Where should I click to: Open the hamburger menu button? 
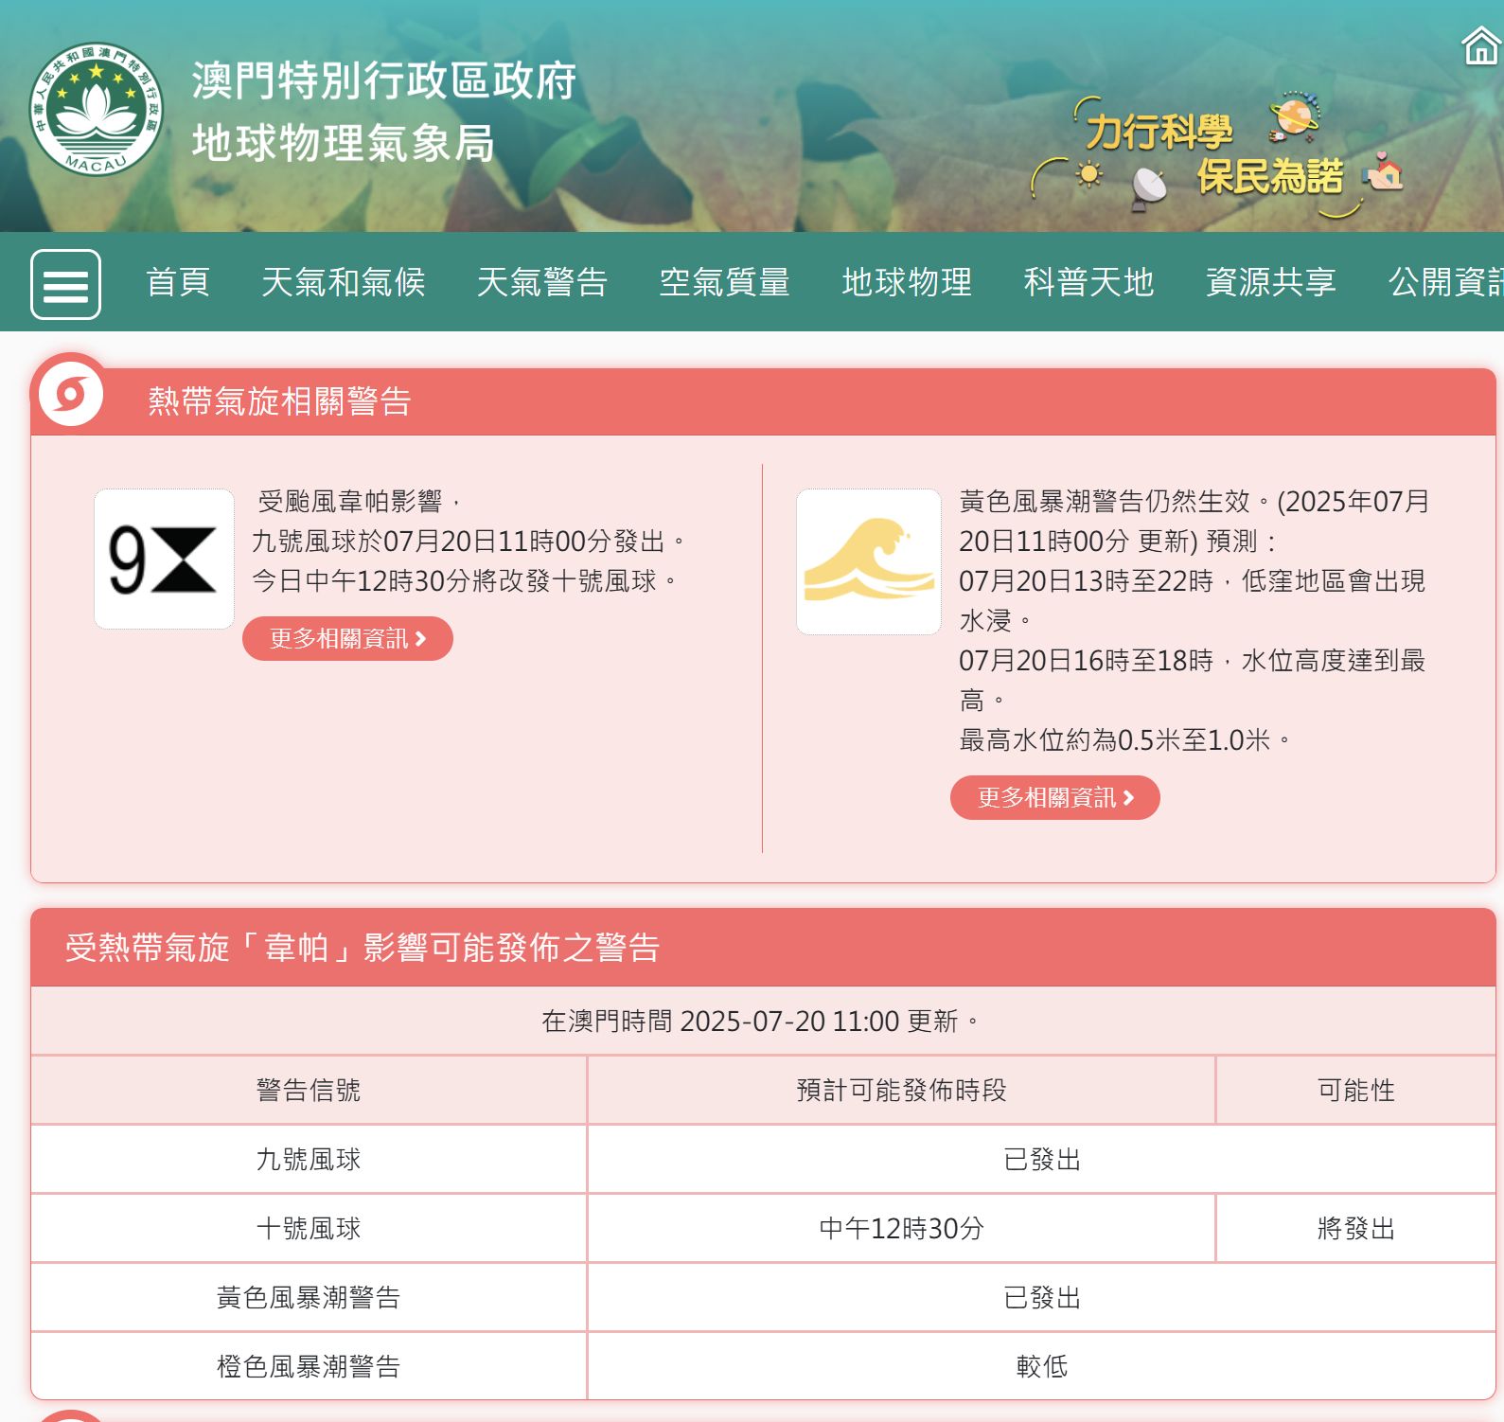pyautogui.click(x=65, y=284)
